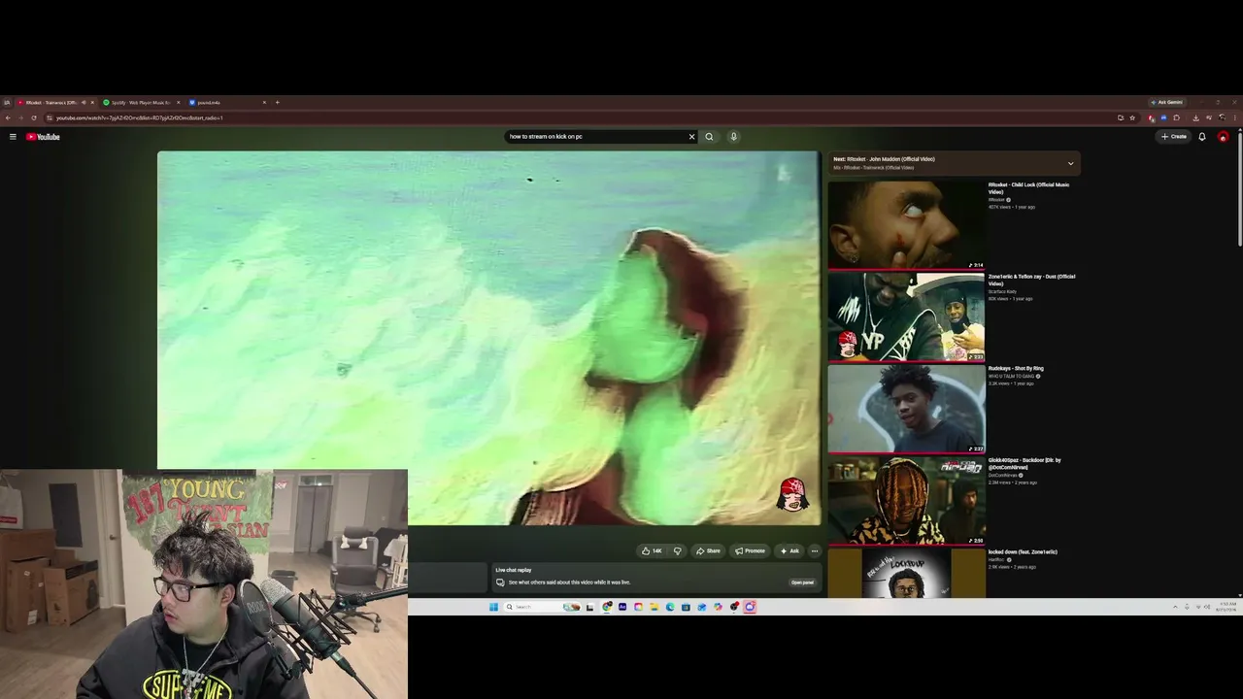Show hidden system tray icons chevron
Screen dimensions: 1243x699
click(x=1175, y=607)
